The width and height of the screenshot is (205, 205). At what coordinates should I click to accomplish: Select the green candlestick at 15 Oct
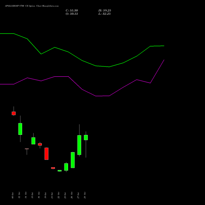tap(33, 141)
